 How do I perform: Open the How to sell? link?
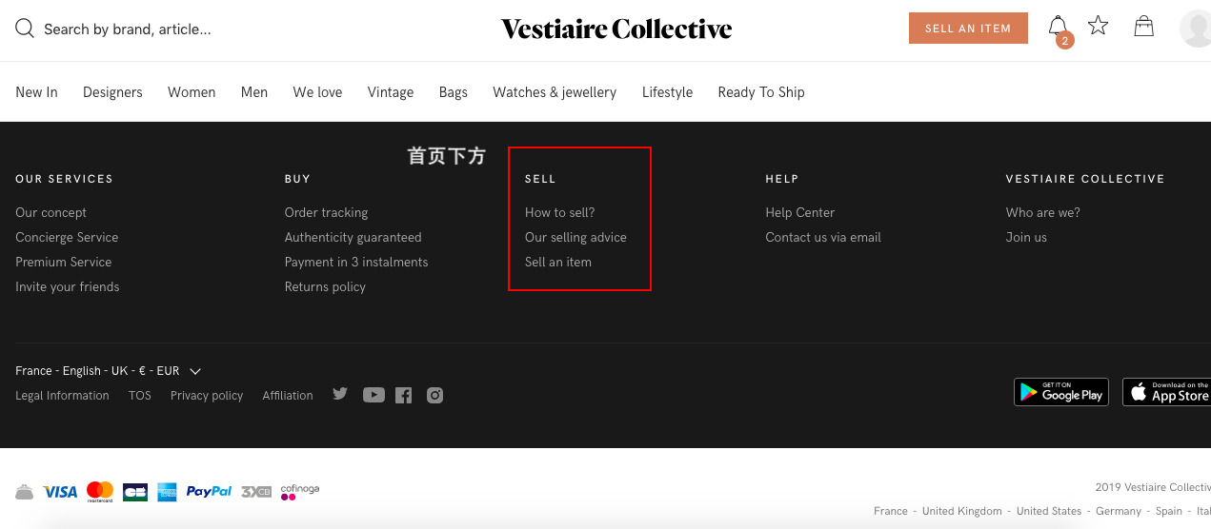tap(559, 212)
